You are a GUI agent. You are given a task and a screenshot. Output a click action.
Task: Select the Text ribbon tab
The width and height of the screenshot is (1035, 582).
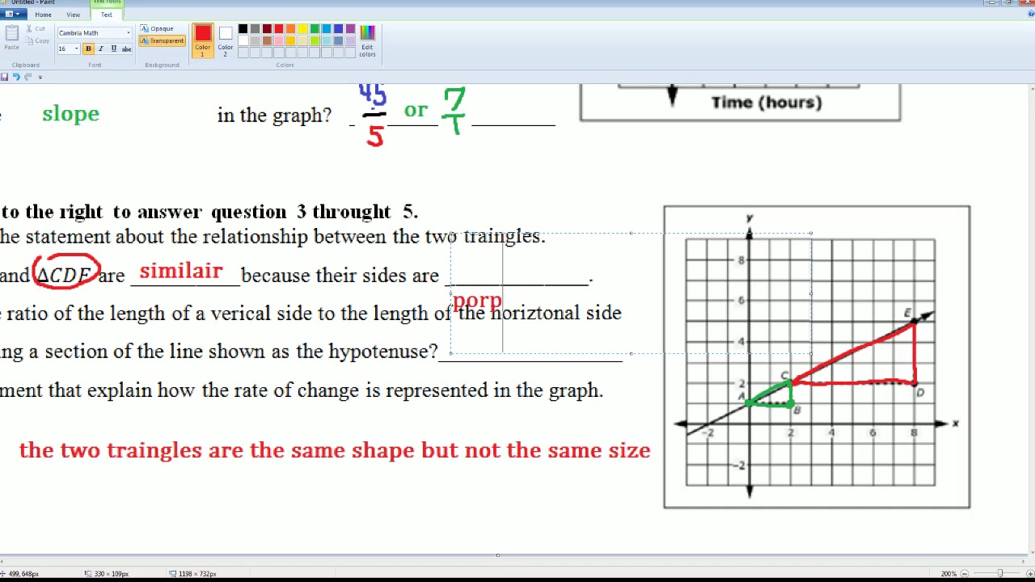pyautogui.click(x=106, y=15)
